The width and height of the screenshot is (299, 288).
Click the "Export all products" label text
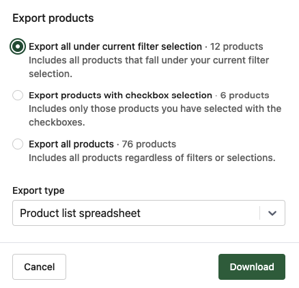click(71, 144)
